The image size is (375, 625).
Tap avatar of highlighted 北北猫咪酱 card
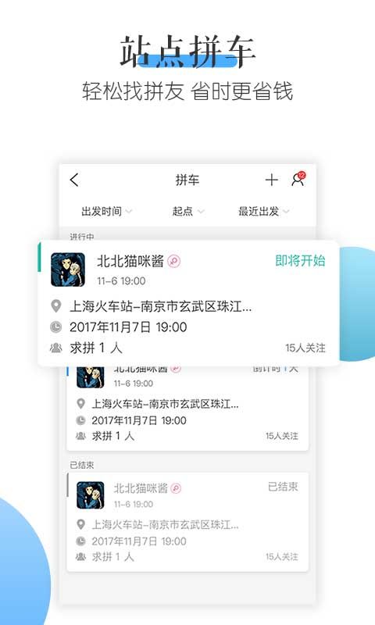[68, 270]
